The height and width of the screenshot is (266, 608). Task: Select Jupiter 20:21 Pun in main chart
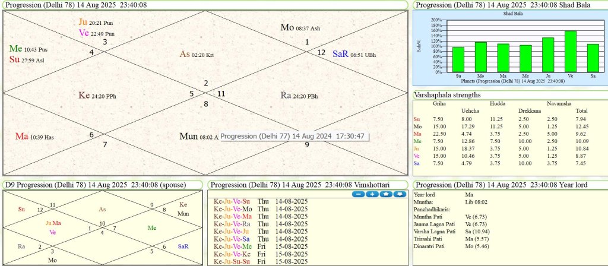coord(96,23)
